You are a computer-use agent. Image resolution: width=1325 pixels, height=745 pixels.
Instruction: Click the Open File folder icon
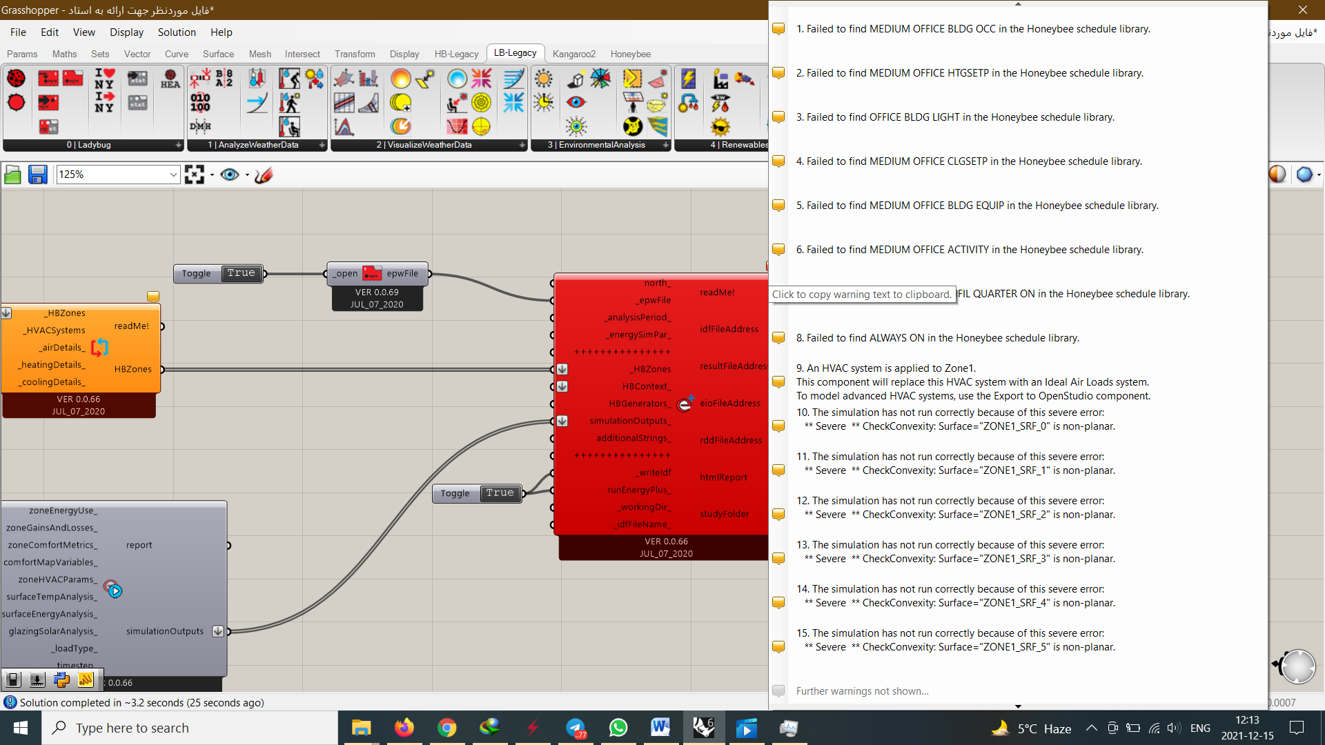(12, 175)
